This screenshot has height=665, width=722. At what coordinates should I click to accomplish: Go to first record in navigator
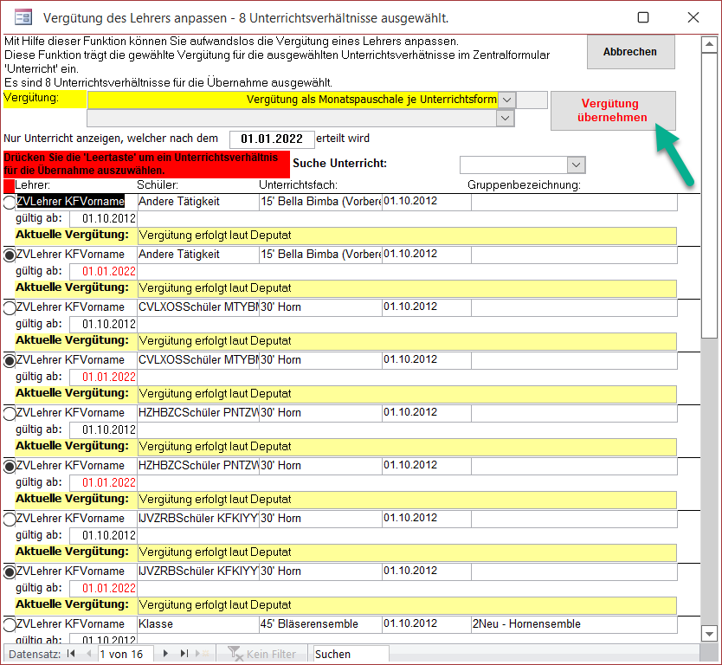click(x=71, y=655)
